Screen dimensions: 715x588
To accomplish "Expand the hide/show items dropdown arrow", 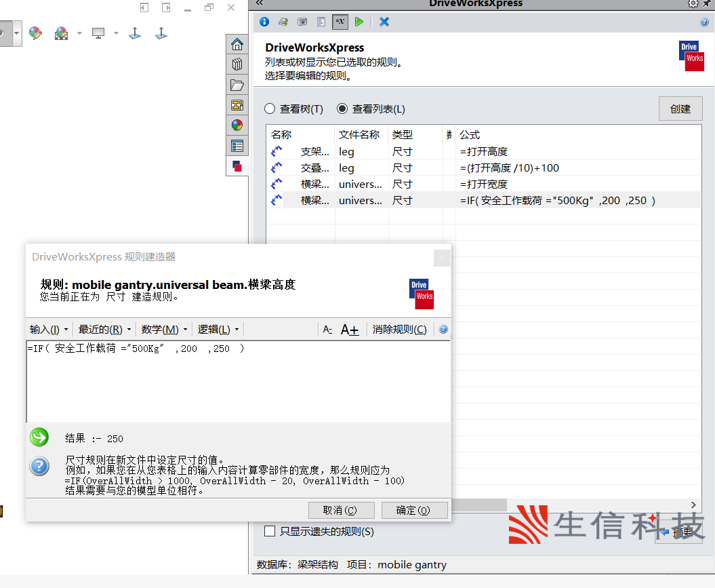I will pos(16,33).
